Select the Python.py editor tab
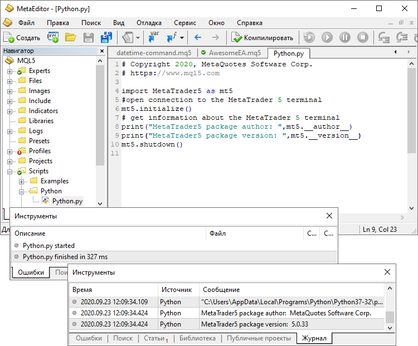This screenshot has width=418, height=346. click(289, 53)
